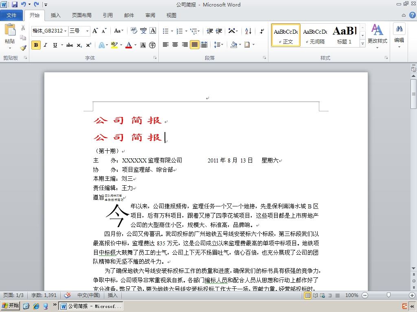Toggle Show/Hide paragraph marks
417x312 pixels.
[262, 31]
